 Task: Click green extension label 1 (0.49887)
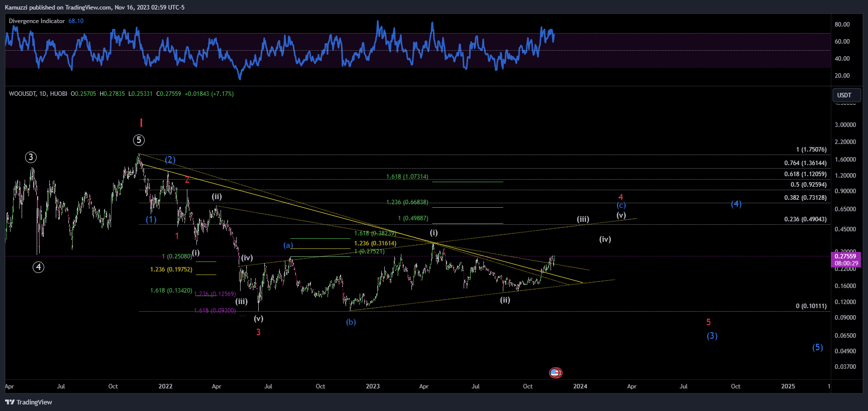coord(413,218)
